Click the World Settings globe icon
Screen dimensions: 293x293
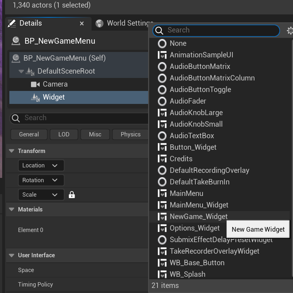click(99, 23)
